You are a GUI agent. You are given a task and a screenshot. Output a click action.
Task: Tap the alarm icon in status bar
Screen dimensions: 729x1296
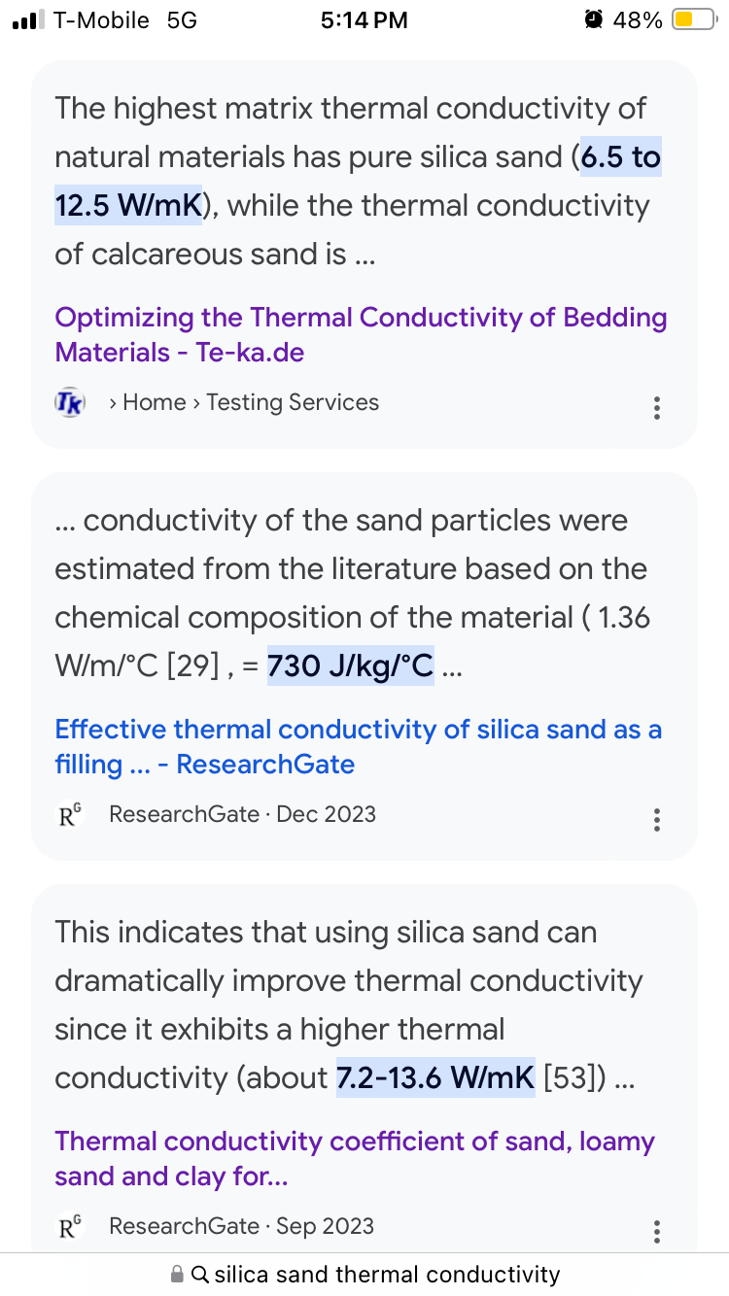(x=593, y=19)
